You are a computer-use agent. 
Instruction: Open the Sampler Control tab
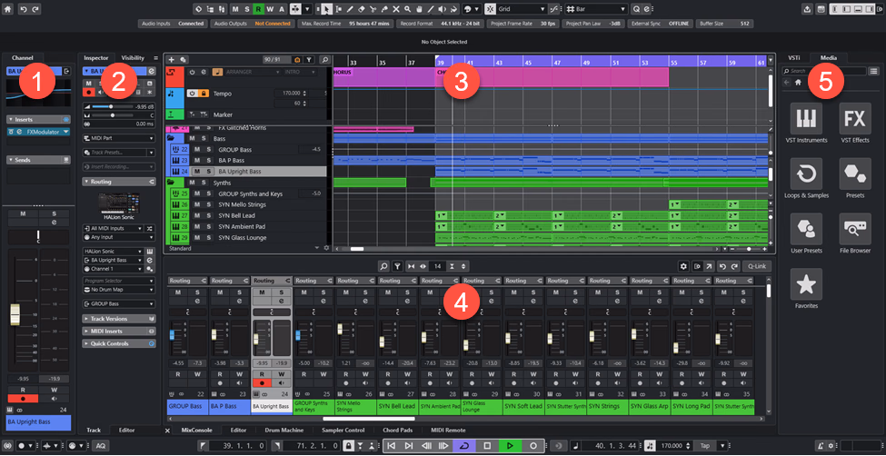[343, 430]
